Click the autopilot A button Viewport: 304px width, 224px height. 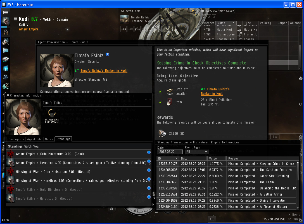tap(112, 209)
